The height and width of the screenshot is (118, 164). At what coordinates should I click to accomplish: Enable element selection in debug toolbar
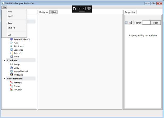tap(79, 9)
